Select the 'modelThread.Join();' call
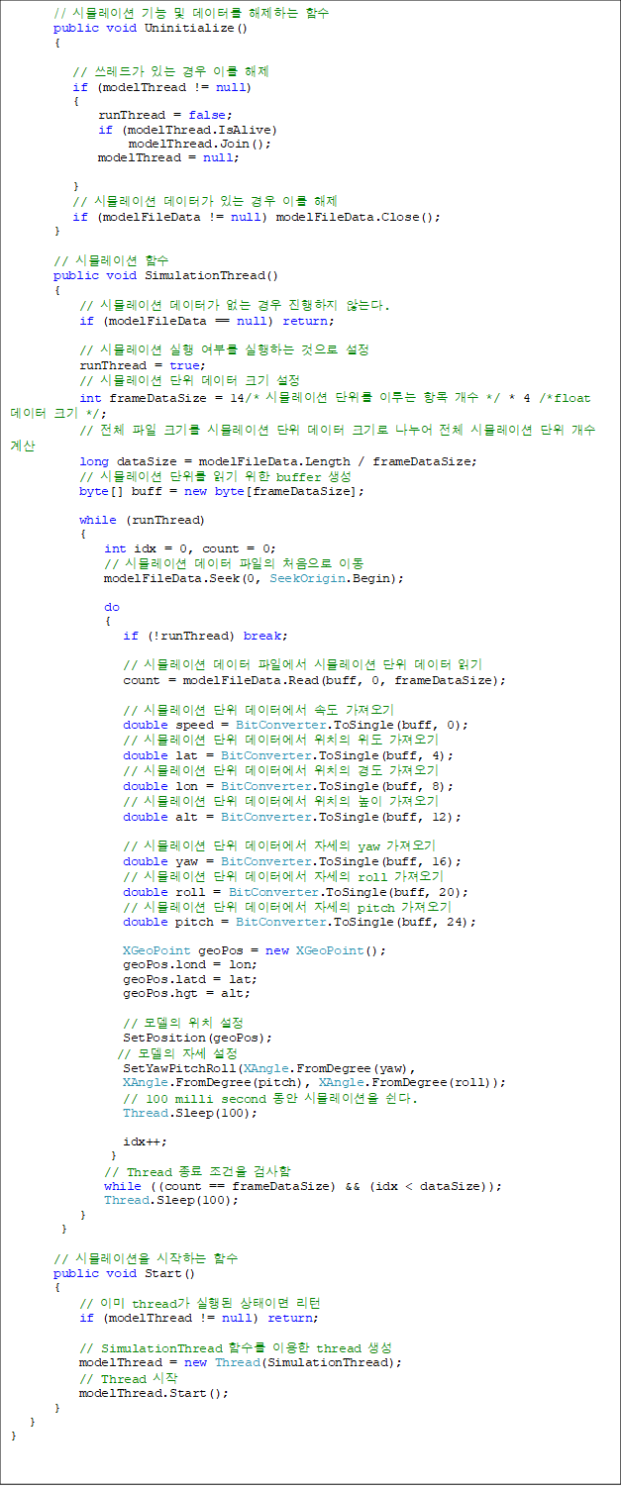The height and width of the screenshot is (1488, 621). point(199,144)
